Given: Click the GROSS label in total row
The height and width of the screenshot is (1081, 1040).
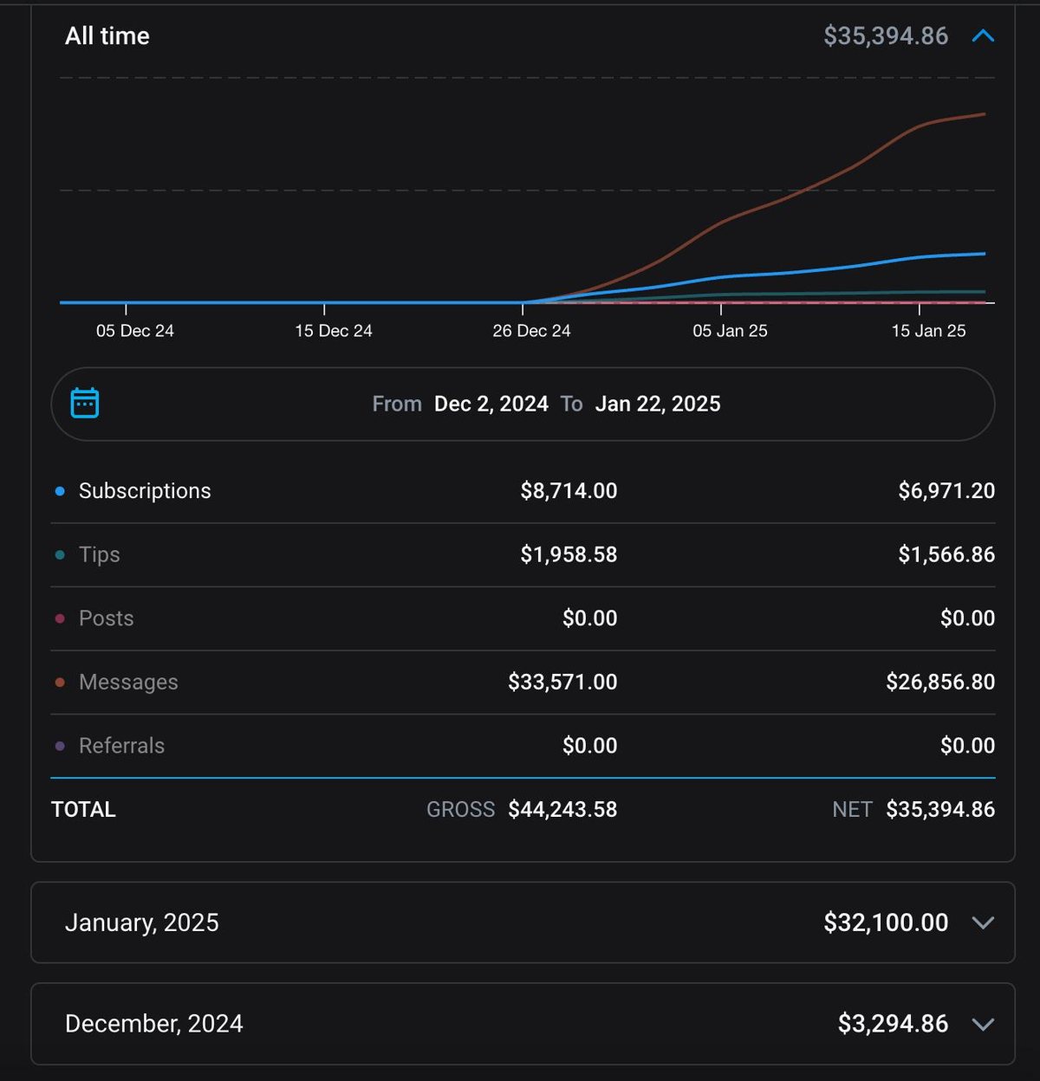Looking at the screenshot, I should tap(460, 810).
